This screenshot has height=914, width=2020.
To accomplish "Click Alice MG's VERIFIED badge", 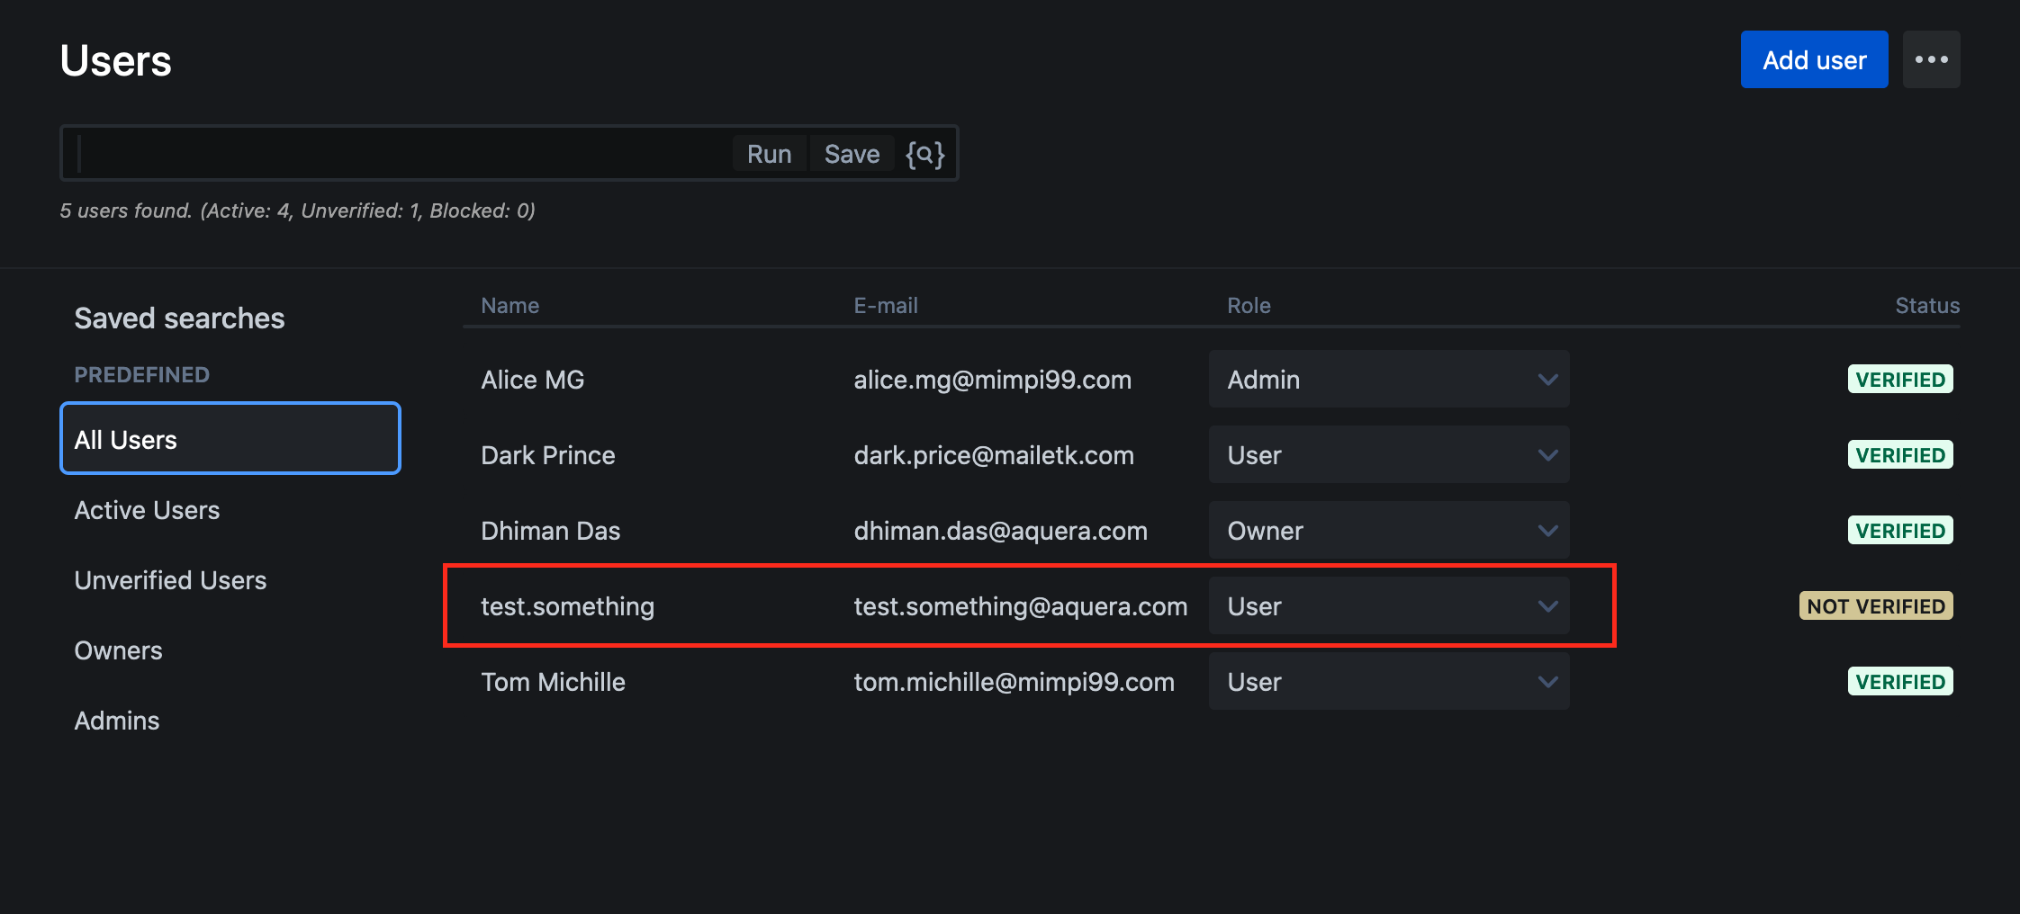I will tap(1900, 379).
